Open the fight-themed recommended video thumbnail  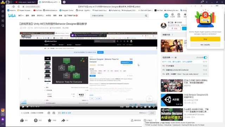[172, 85]
